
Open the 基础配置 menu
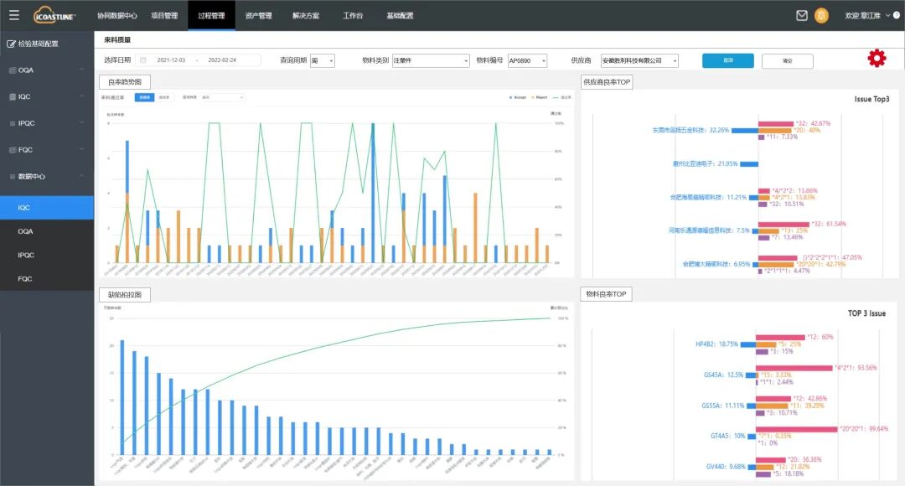pos(400,16)
